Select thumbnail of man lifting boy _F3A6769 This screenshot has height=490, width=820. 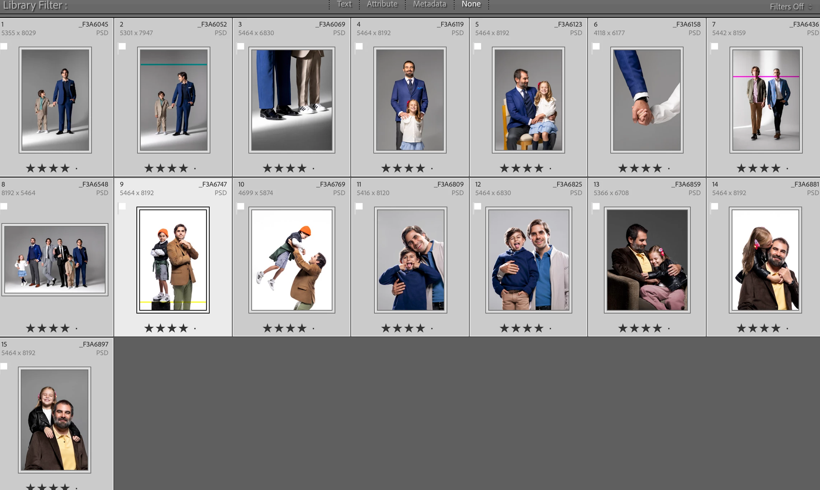(292, 260)
